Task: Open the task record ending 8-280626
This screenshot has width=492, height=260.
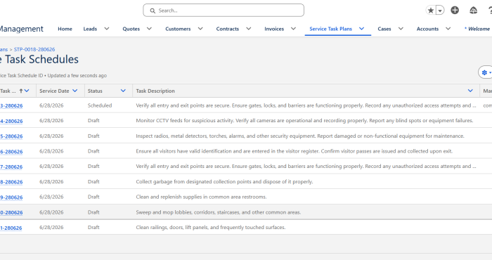Action: click(11, 182)
